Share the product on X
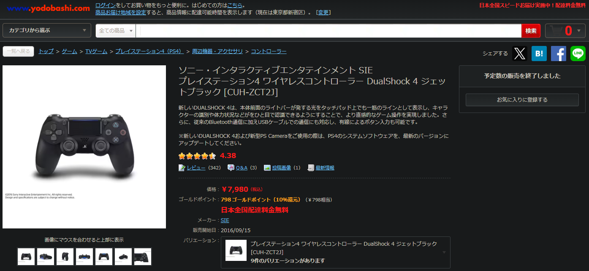This screenshot has height=271, width=589. [520, 54]
